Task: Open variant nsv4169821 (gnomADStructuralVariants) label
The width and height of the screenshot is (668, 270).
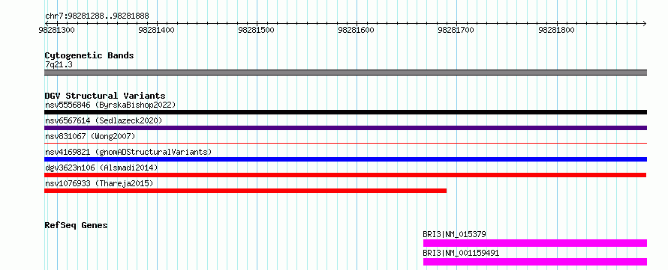Action: 128,152
